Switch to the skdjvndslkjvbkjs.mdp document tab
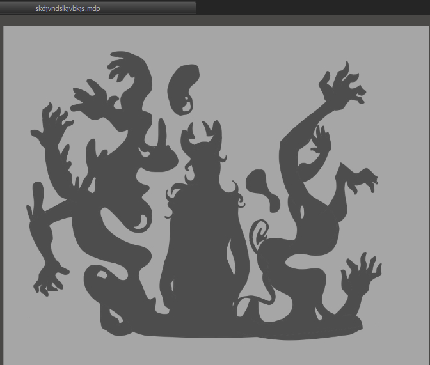 click(67, 8)
